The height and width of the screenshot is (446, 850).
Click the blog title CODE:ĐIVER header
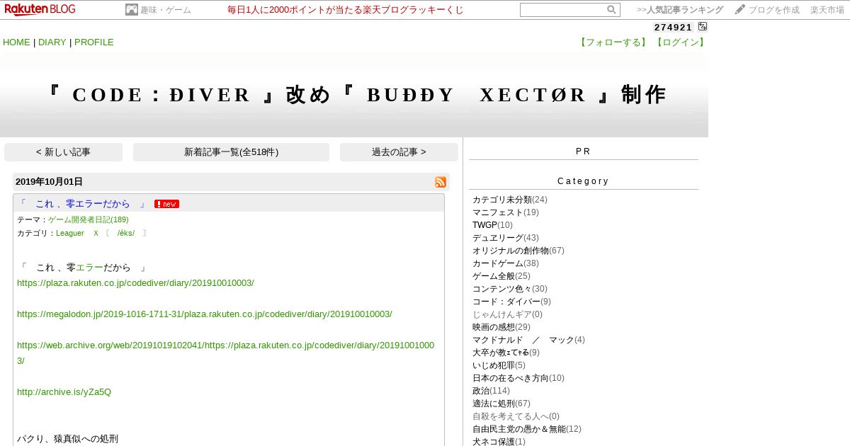click(354, 95)
